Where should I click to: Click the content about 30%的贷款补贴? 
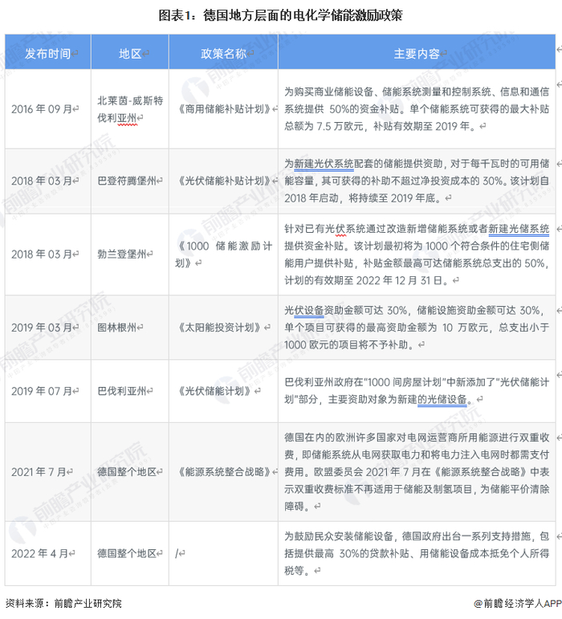pyautogui.click(x=417, y=553)
